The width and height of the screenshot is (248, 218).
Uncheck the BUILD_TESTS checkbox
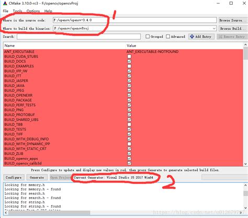[129, 129]
